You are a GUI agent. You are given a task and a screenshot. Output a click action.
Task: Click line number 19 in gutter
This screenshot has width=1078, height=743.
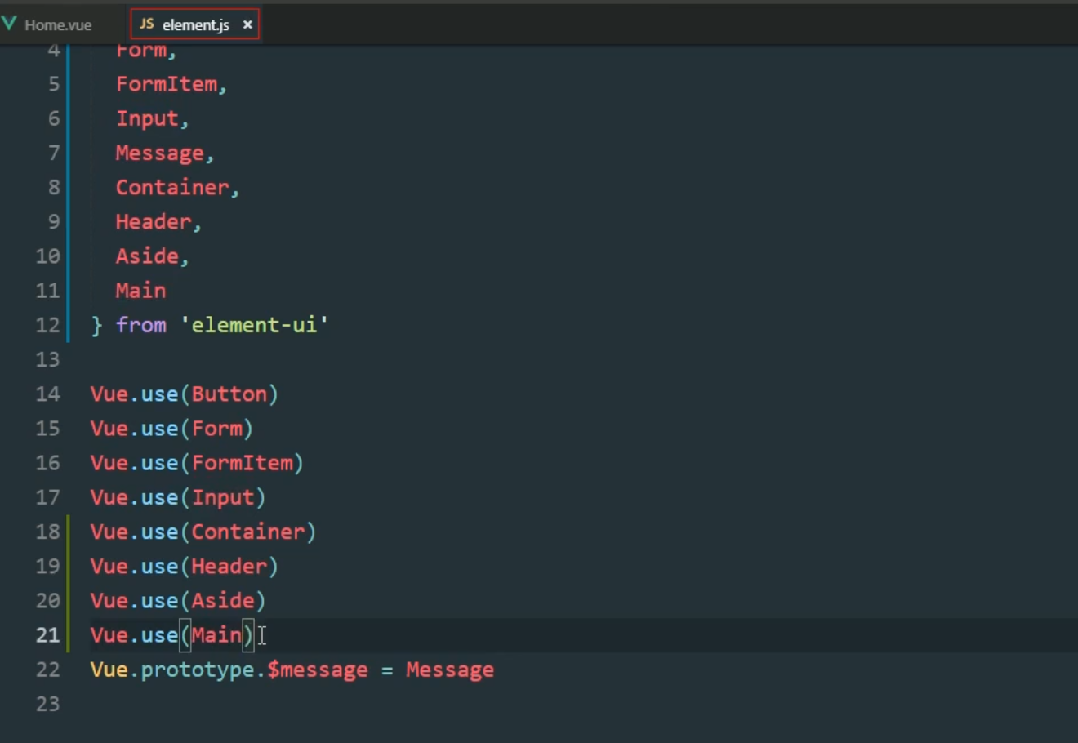48,566
